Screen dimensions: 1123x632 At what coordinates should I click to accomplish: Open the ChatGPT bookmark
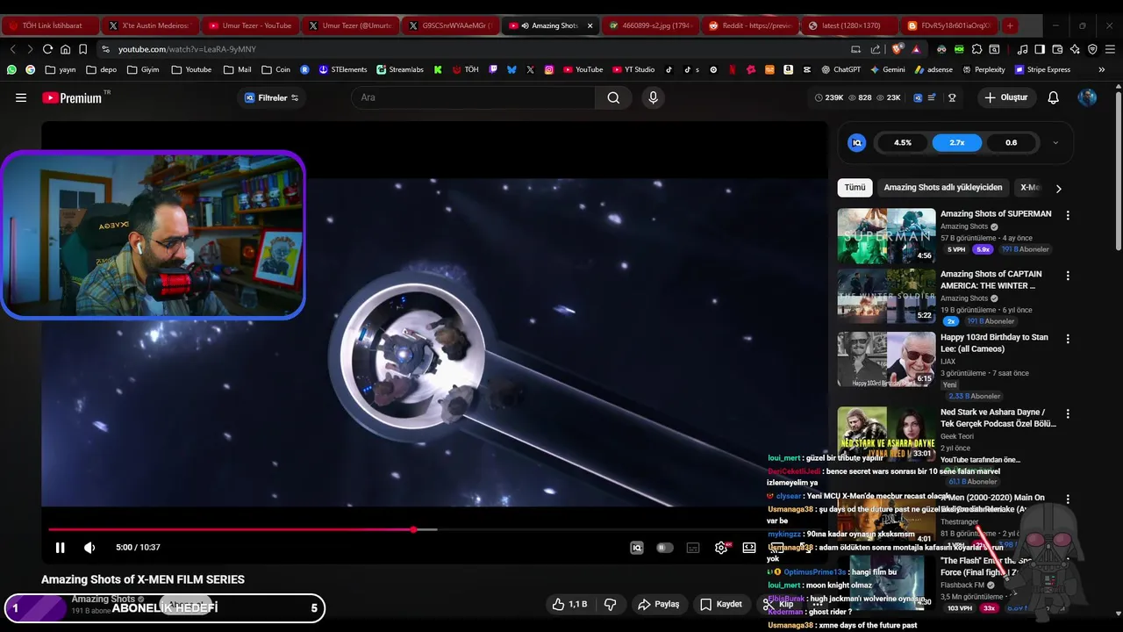(x=840, y=69)
